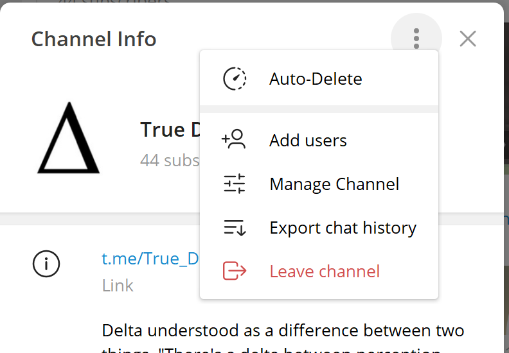Viewport: 509px width, 353px height.
Task: Click the Delta description text
Action: pyautogui.click(x=283, y=337)
